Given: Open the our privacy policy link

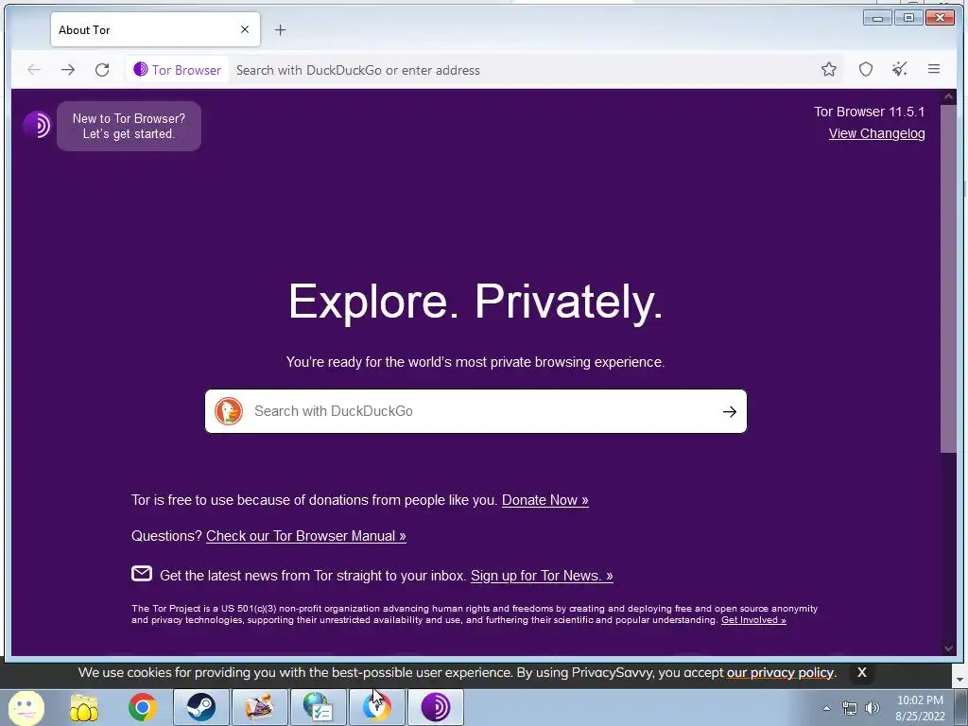Looking at the screenshot, I should pyautogui.click(x=780, y=673).
